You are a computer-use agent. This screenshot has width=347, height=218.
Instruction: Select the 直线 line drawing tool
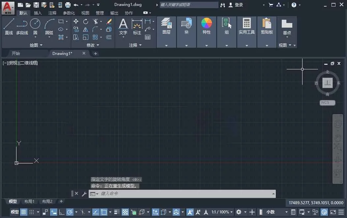coord(9,27)
